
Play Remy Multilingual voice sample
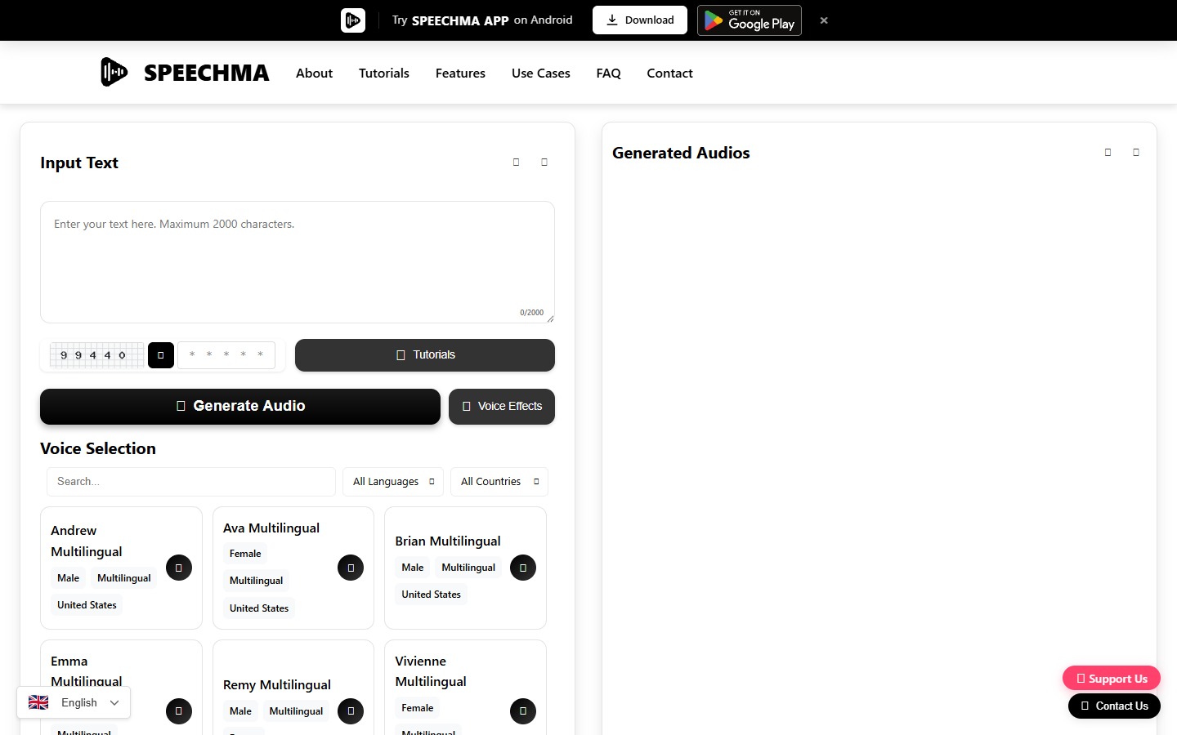351,711
